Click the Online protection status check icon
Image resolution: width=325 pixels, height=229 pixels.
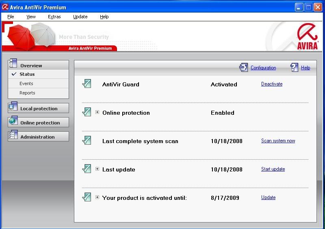click(x=87, y=112)
